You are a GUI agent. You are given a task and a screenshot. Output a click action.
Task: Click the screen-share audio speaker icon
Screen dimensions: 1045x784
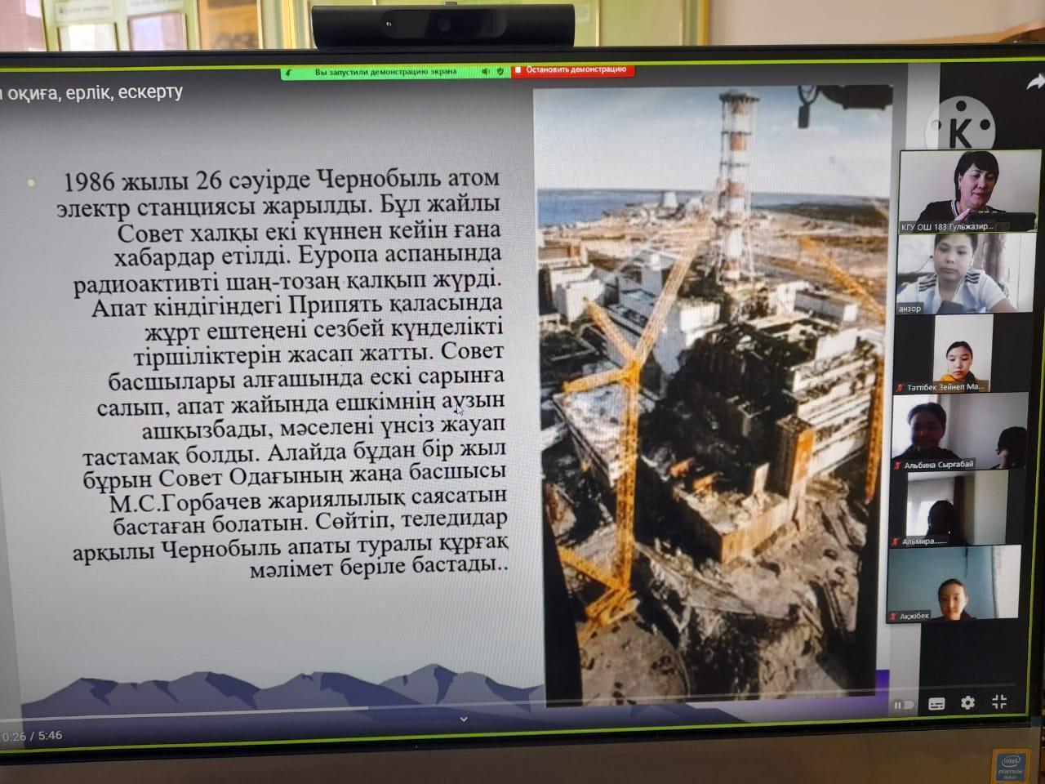[x=486, y=71]
